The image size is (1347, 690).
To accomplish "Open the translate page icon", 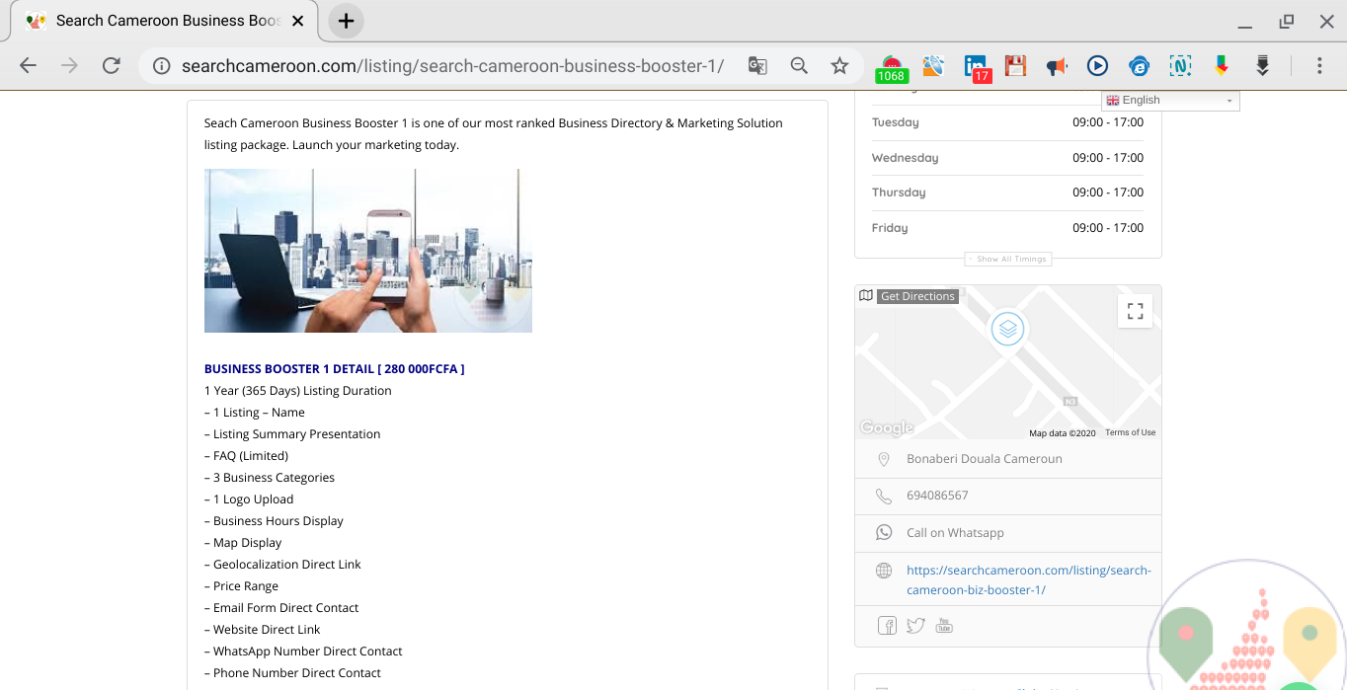I will [757, 66].
